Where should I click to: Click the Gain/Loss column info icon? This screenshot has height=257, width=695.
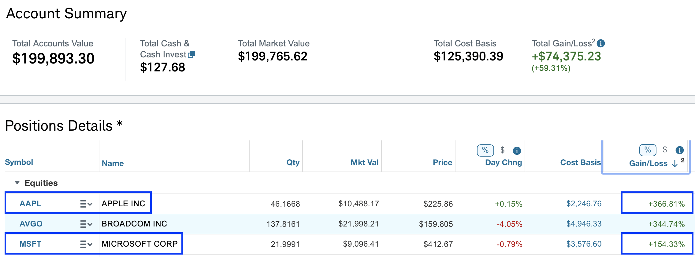click(679, 150)
